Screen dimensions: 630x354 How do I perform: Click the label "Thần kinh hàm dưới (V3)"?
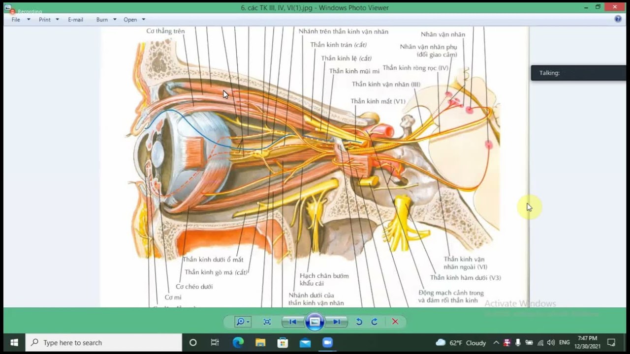466,278
